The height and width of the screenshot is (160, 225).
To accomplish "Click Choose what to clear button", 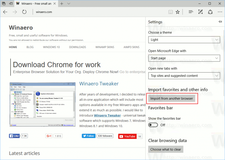I will click(x=166, y=149).
